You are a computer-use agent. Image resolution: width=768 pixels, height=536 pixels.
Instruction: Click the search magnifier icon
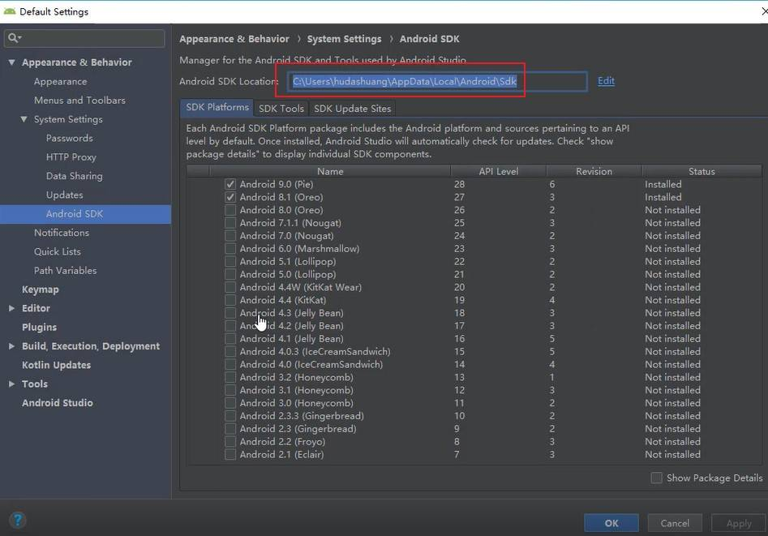13,38
